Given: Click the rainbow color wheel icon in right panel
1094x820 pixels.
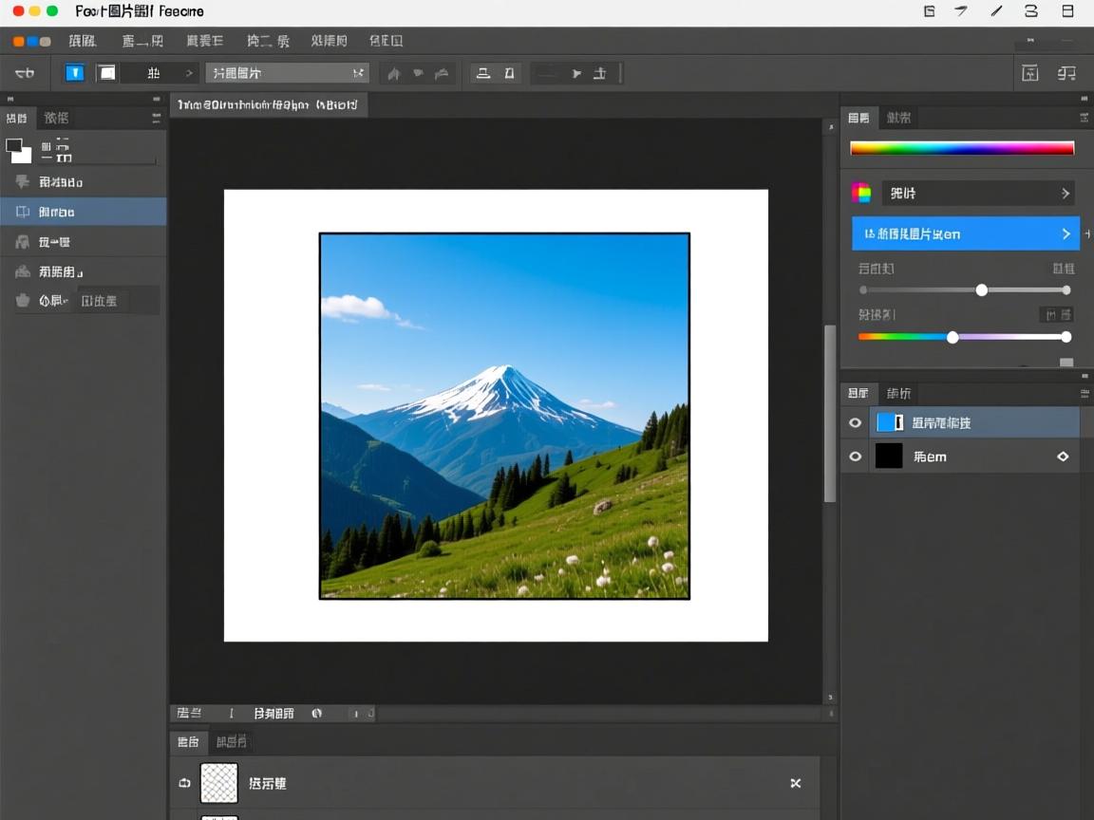Looking at the screenshot, I should (861, 193).
